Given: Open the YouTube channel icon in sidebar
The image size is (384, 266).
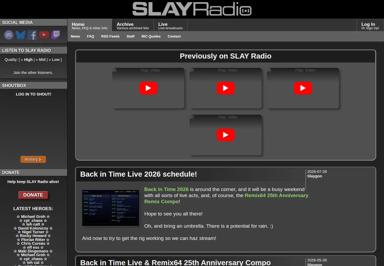Looking at the screenshot, I should (x=44, y=35).
